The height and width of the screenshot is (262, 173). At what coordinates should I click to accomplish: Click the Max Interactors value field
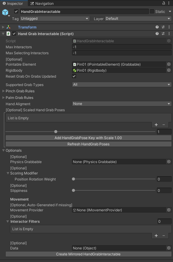point(122,47)
